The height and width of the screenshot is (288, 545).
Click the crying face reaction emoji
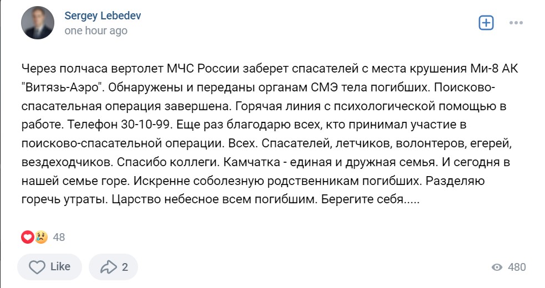40,237
